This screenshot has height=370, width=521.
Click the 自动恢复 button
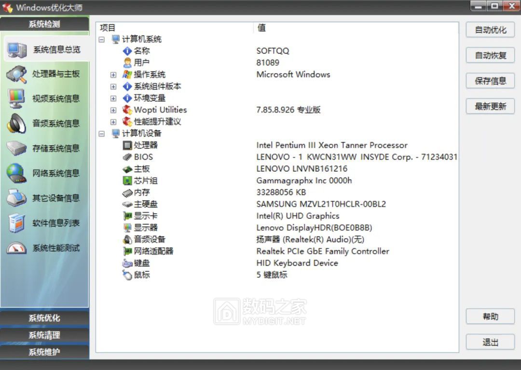coord(491,55)
